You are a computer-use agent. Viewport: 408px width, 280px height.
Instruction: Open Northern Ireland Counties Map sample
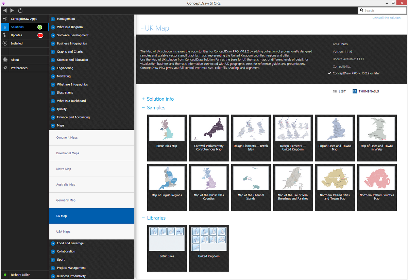pos(377,187)
